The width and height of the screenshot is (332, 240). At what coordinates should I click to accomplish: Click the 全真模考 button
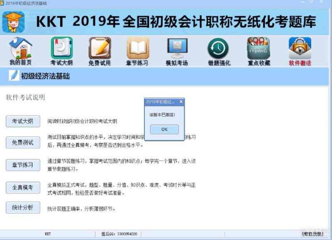tap(22, 188)
